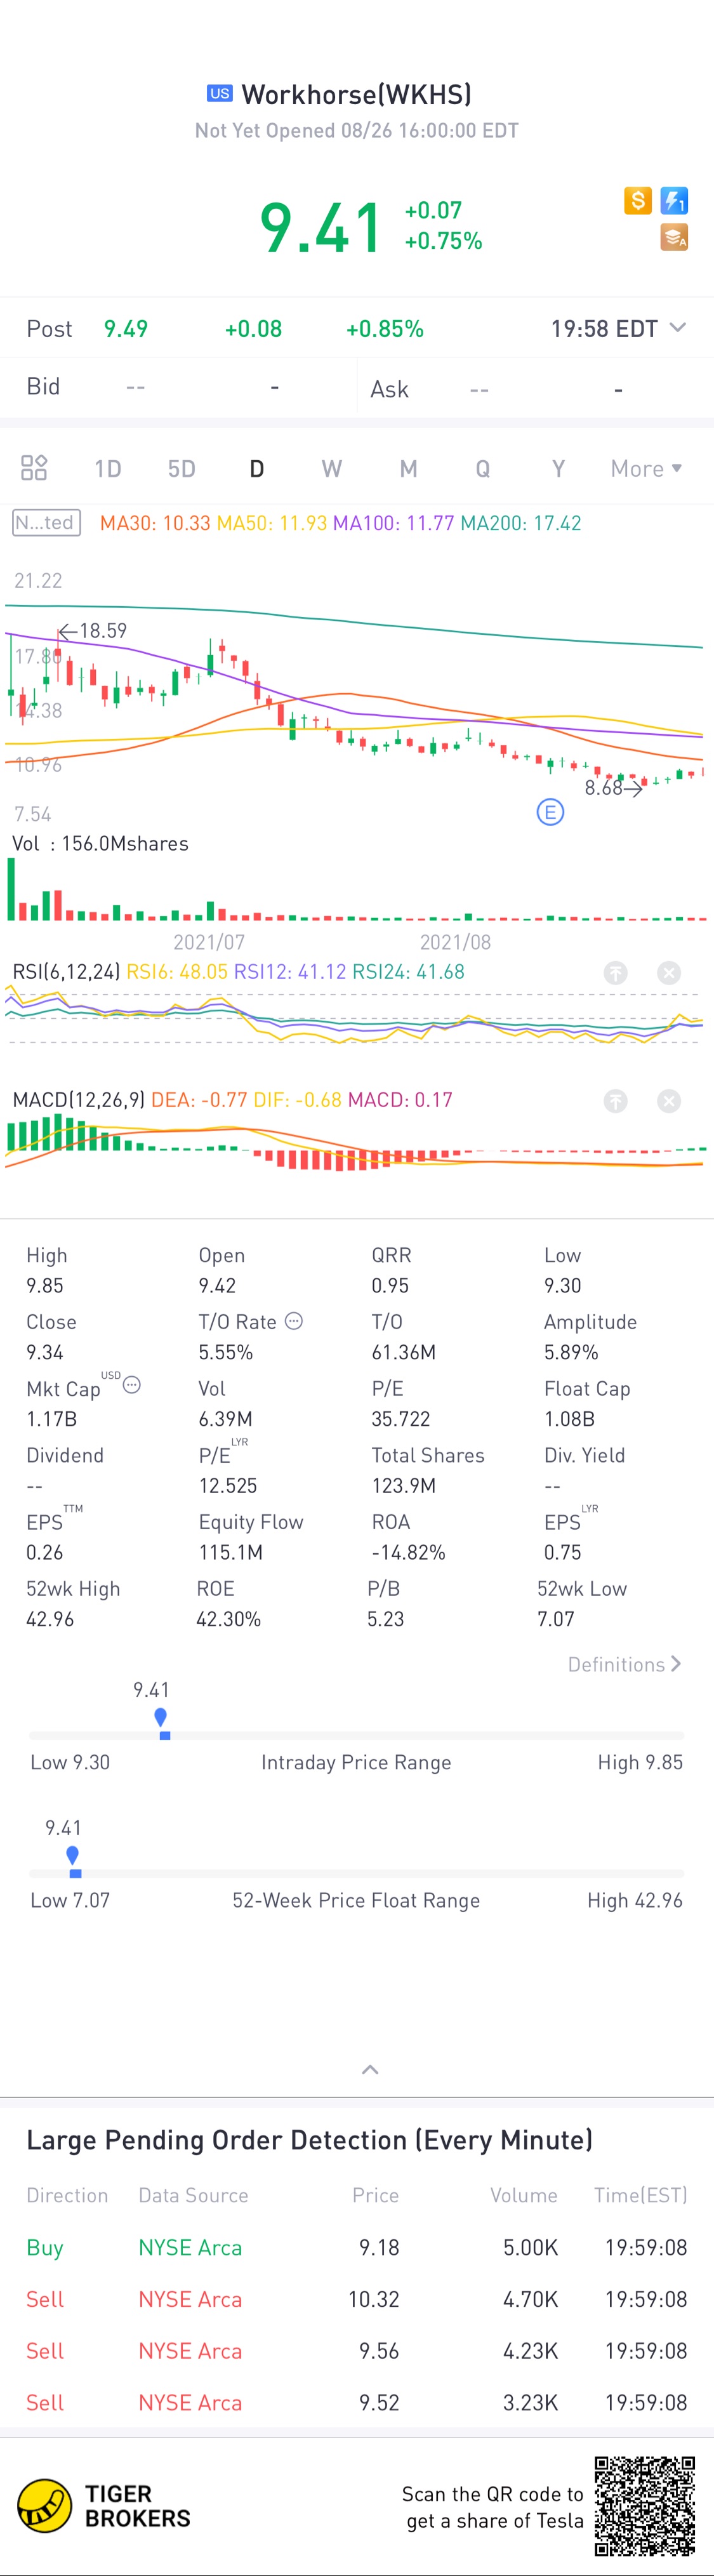The image size is (714, 2576).
Task: Tap the RSI(6,12,24) settings label
Action: coord(66,972)
